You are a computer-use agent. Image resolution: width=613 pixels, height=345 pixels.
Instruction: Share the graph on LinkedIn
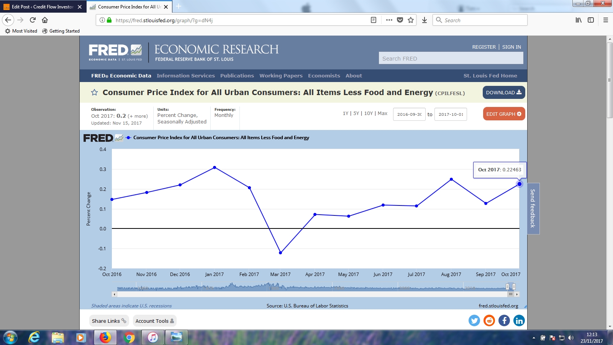(x=519, y=320)
